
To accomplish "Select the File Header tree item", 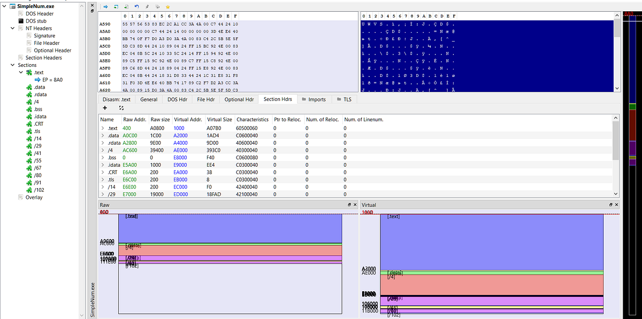I will [47, 43].
